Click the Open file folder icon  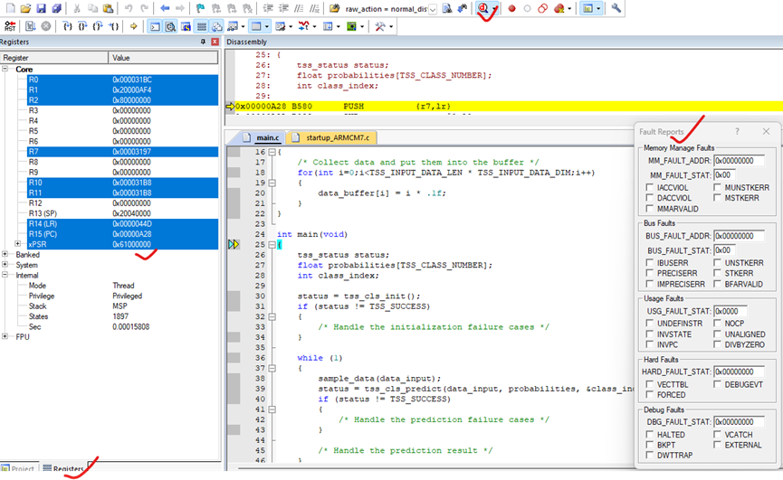coord(25,8)
